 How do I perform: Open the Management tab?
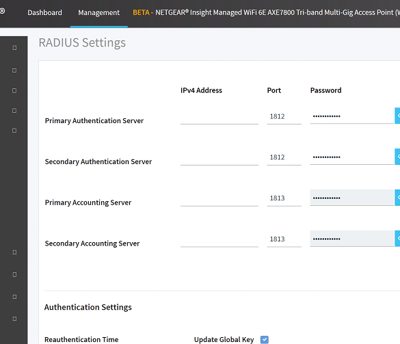click(98, 12)
